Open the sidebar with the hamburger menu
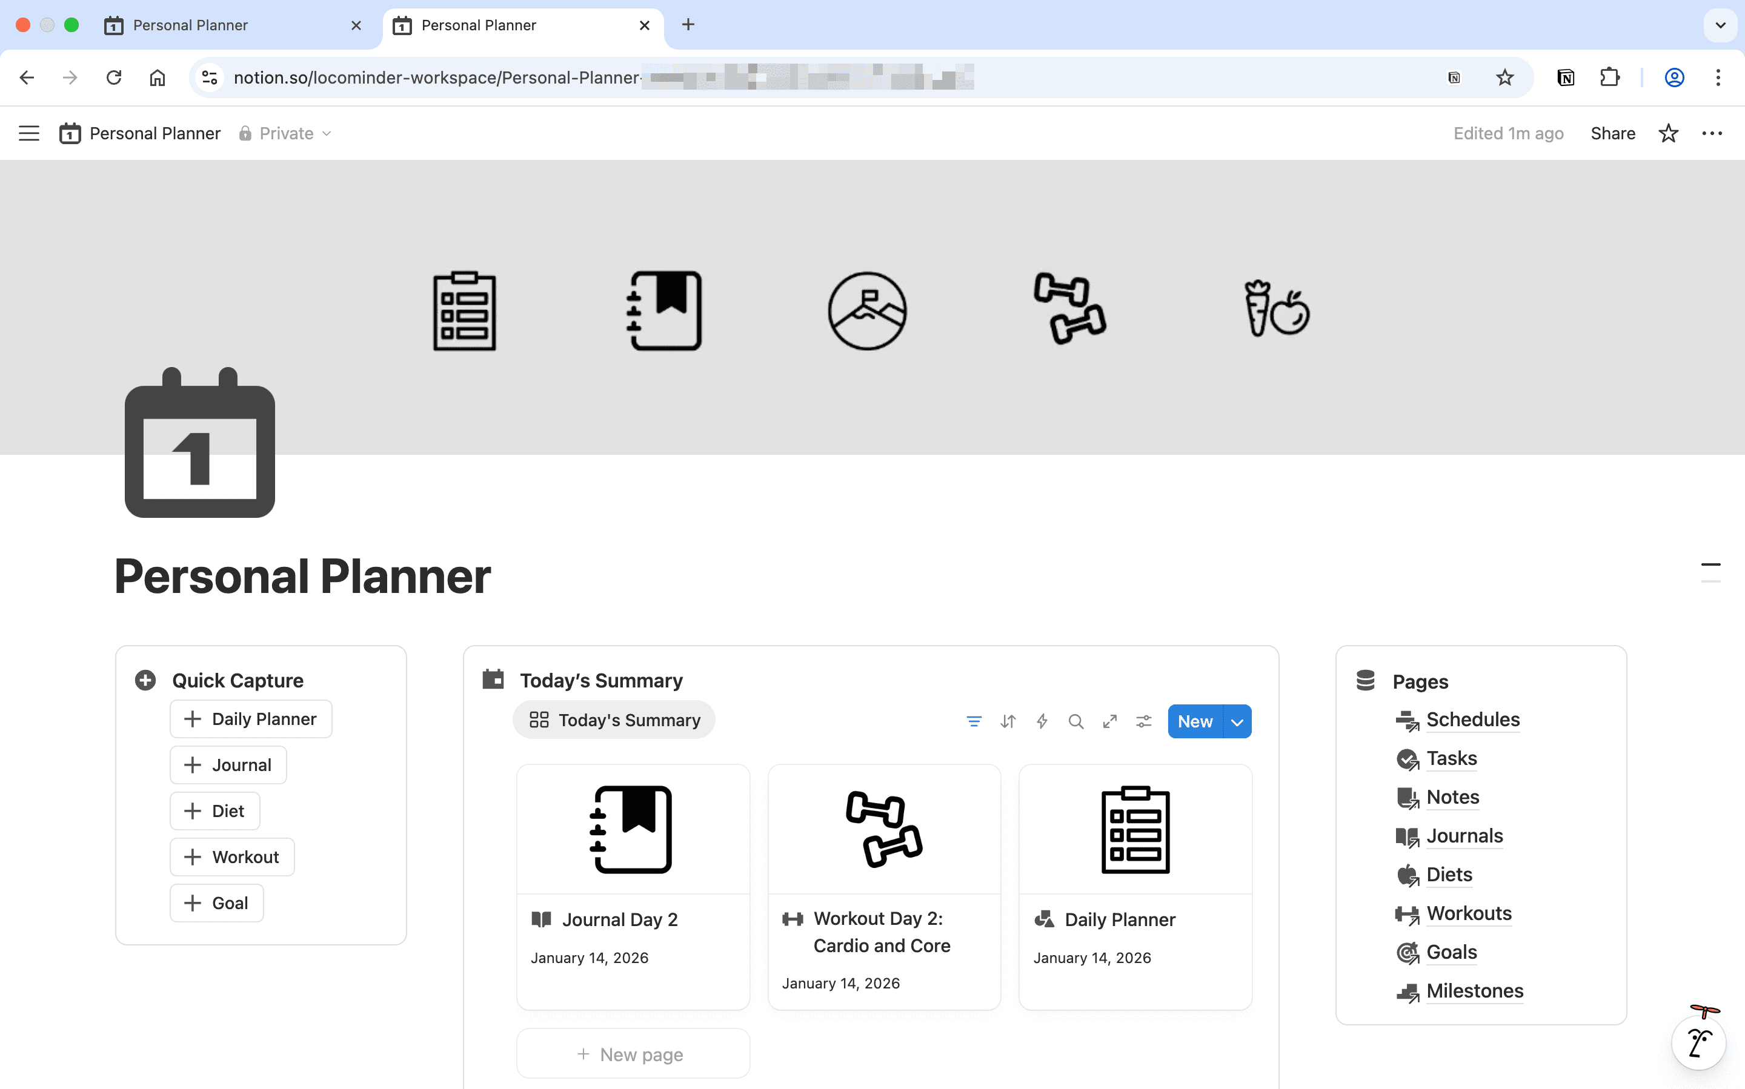The width and height of the screenshot is (1745, 1089). [29, 133]
